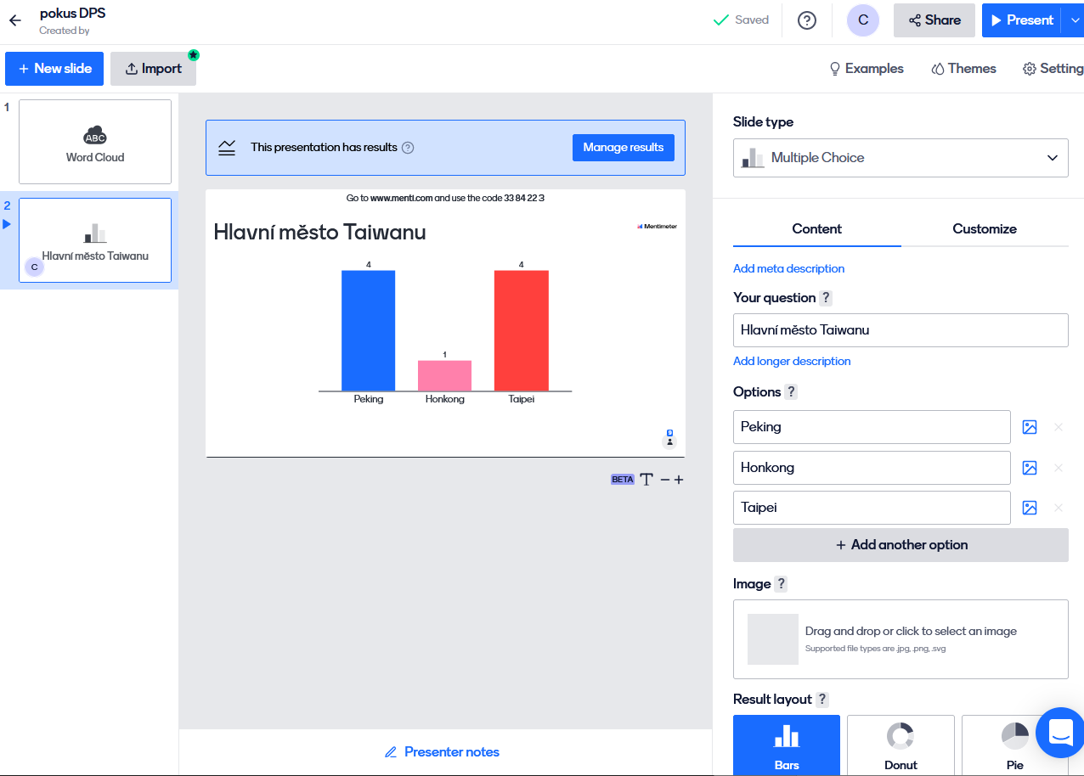Click Add longer description link
Screen dimensions: 1084x776
coord(792,362)
